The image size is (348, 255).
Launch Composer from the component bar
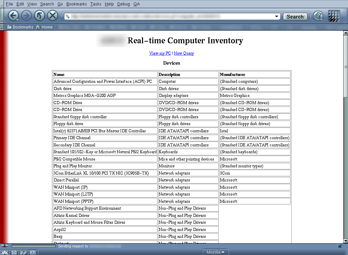tap(23, 252)
